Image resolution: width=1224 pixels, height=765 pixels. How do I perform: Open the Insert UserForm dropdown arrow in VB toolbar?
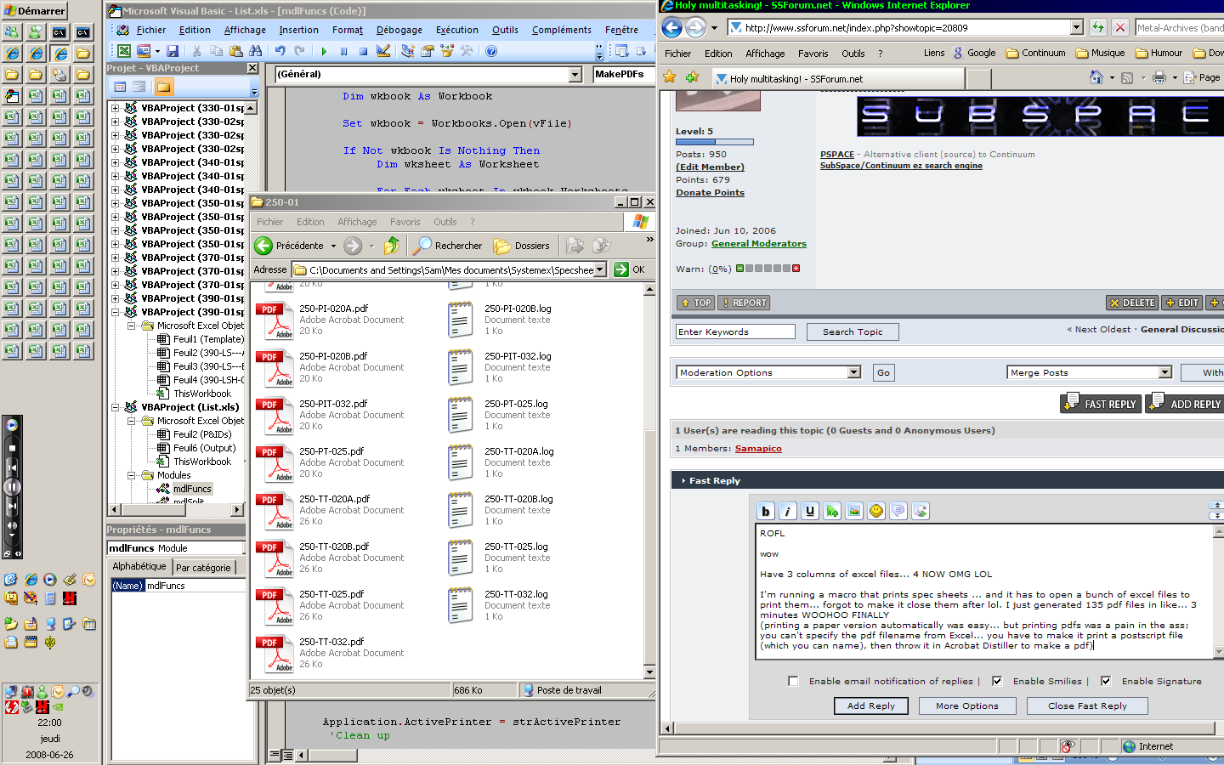pos(157,51)
